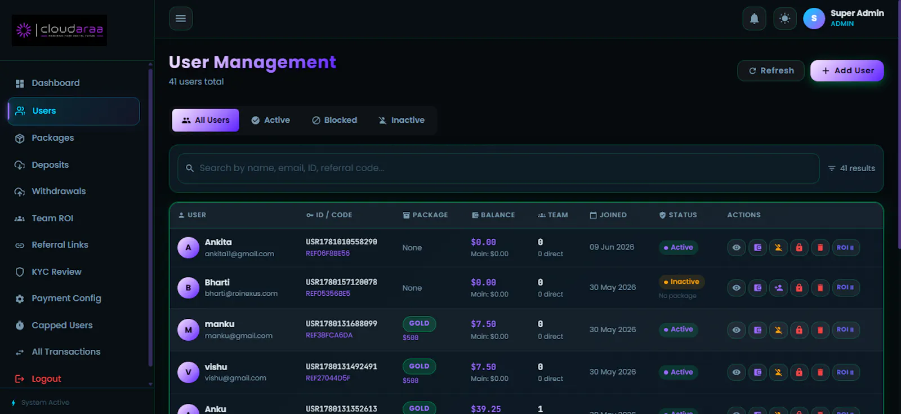Click email vishu@gmail.com
The width and height of the screenshot is (901, 414).
coord(235,379)
